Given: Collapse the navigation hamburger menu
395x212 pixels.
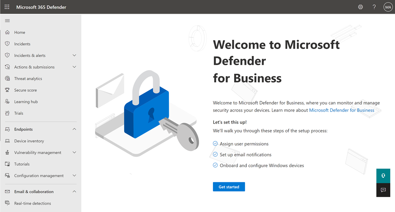Looking at the screenshot, I should [7, 21].
